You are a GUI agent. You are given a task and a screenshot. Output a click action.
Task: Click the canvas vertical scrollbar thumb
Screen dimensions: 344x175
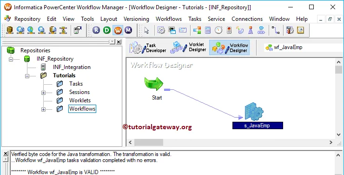pos(338,70)
